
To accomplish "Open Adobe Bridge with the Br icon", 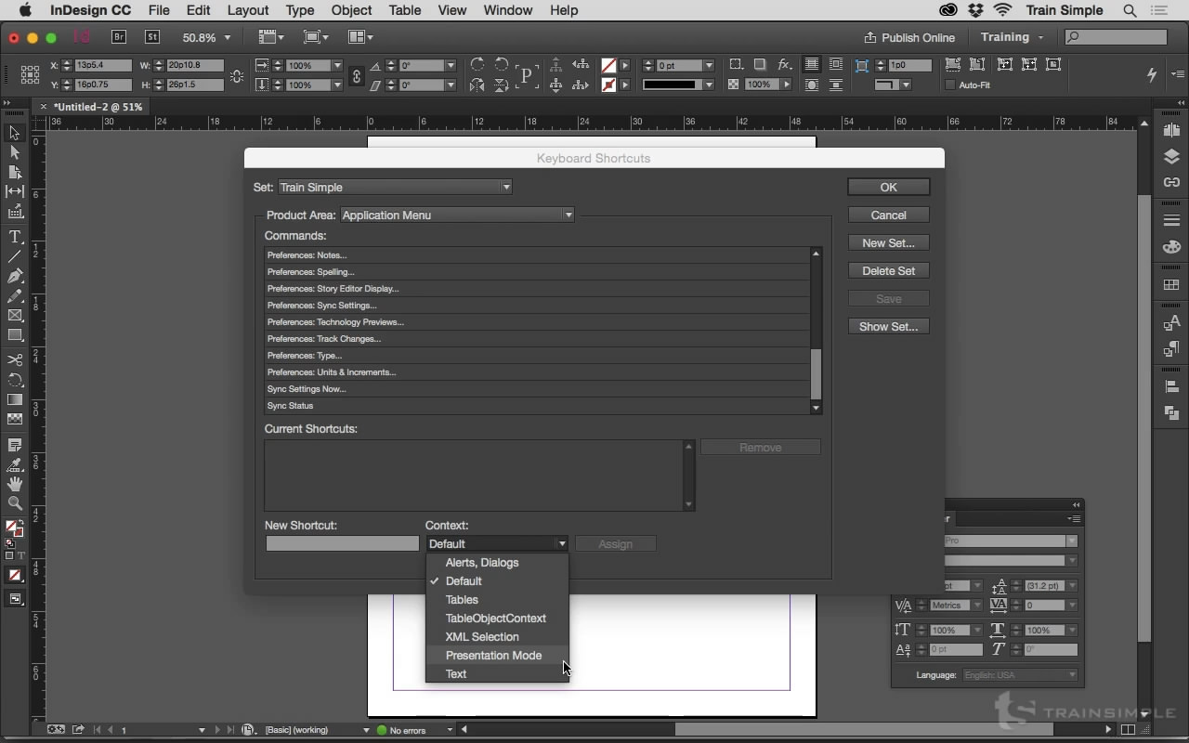I will [119, 37].
